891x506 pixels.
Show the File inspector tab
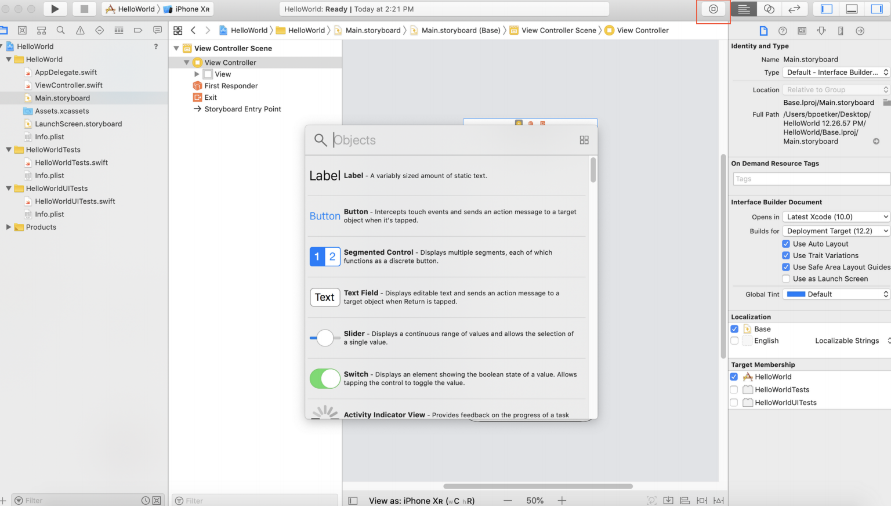[763, 31]
